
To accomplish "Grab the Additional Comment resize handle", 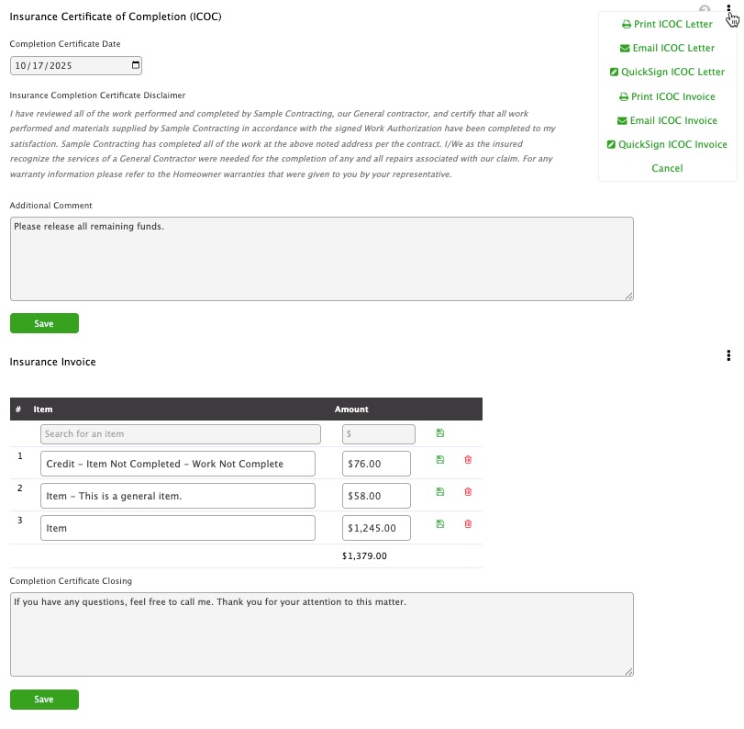I will pos(629,297).
